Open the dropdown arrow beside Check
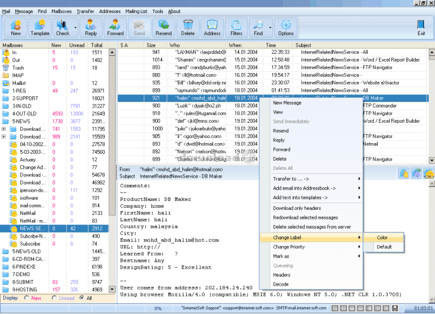435x314 pixels. coord(75,27)
